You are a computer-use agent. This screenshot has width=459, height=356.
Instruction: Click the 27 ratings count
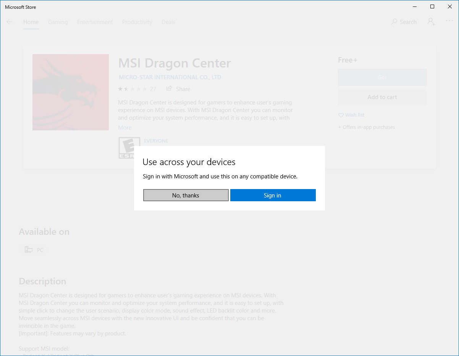153,89
